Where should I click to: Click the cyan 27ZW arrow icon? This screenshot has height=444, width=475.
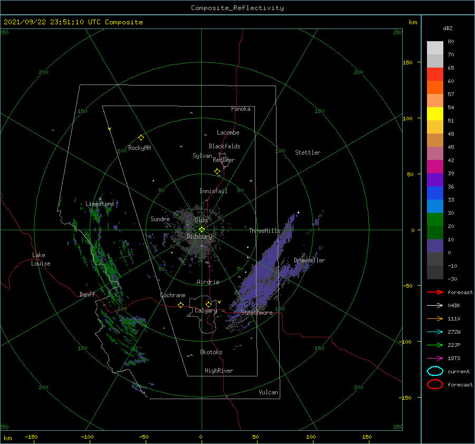click(x=435, y=332)
